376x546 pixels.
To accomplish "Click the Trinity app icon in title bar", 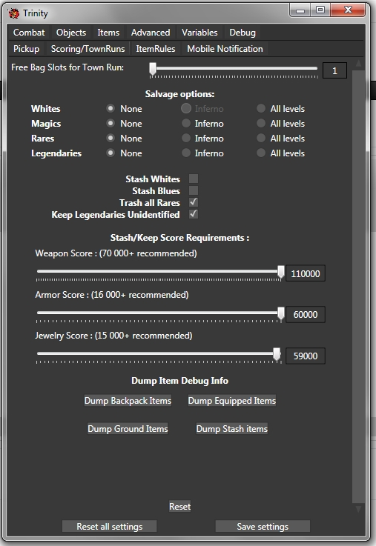I will point(14,13).
